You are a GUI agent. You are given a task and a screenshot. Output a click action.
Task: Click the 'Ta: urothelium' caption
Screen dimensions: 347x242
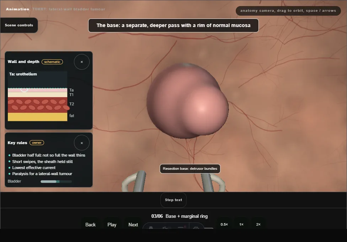pyautogui.click(x=23, y=74)
